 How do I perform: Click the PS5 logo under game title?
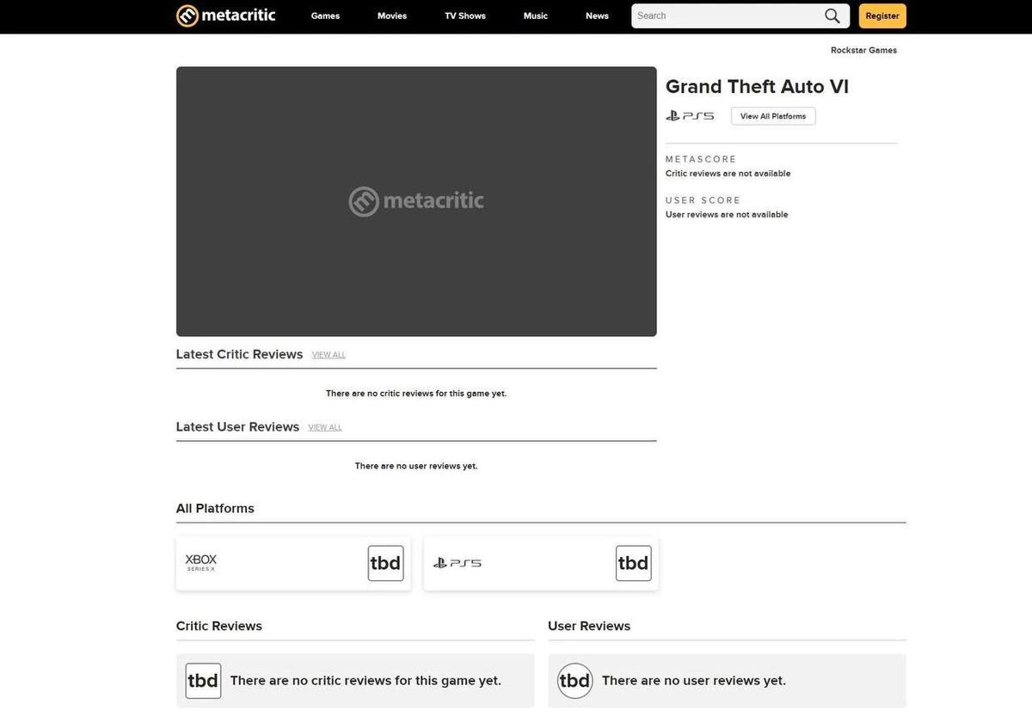coord(690,116)
